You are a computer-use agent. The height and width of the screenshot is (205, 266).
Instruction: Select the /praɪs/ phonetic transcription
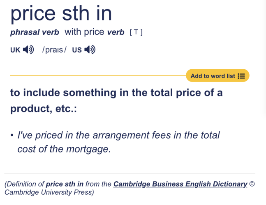[x=54, y=50]
